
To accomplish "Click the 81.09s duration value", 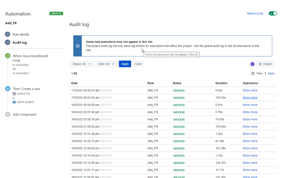I will click(220, 141).
